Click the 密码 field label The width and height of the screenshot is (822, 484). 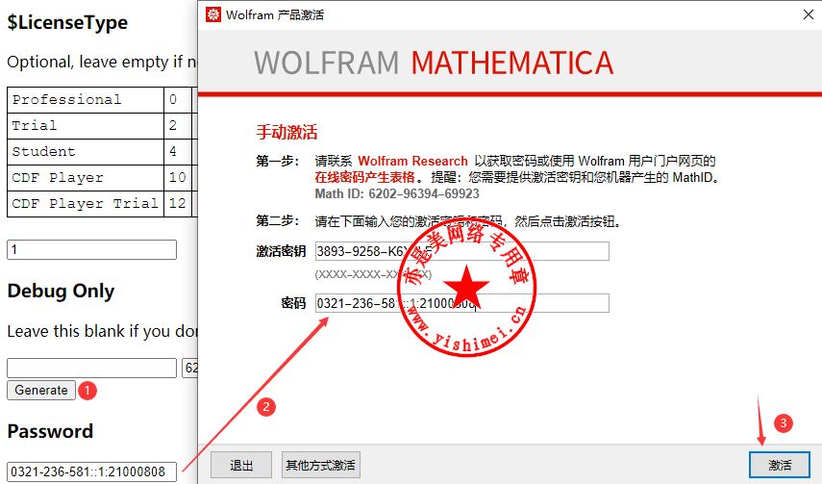[x=293, y=303]
